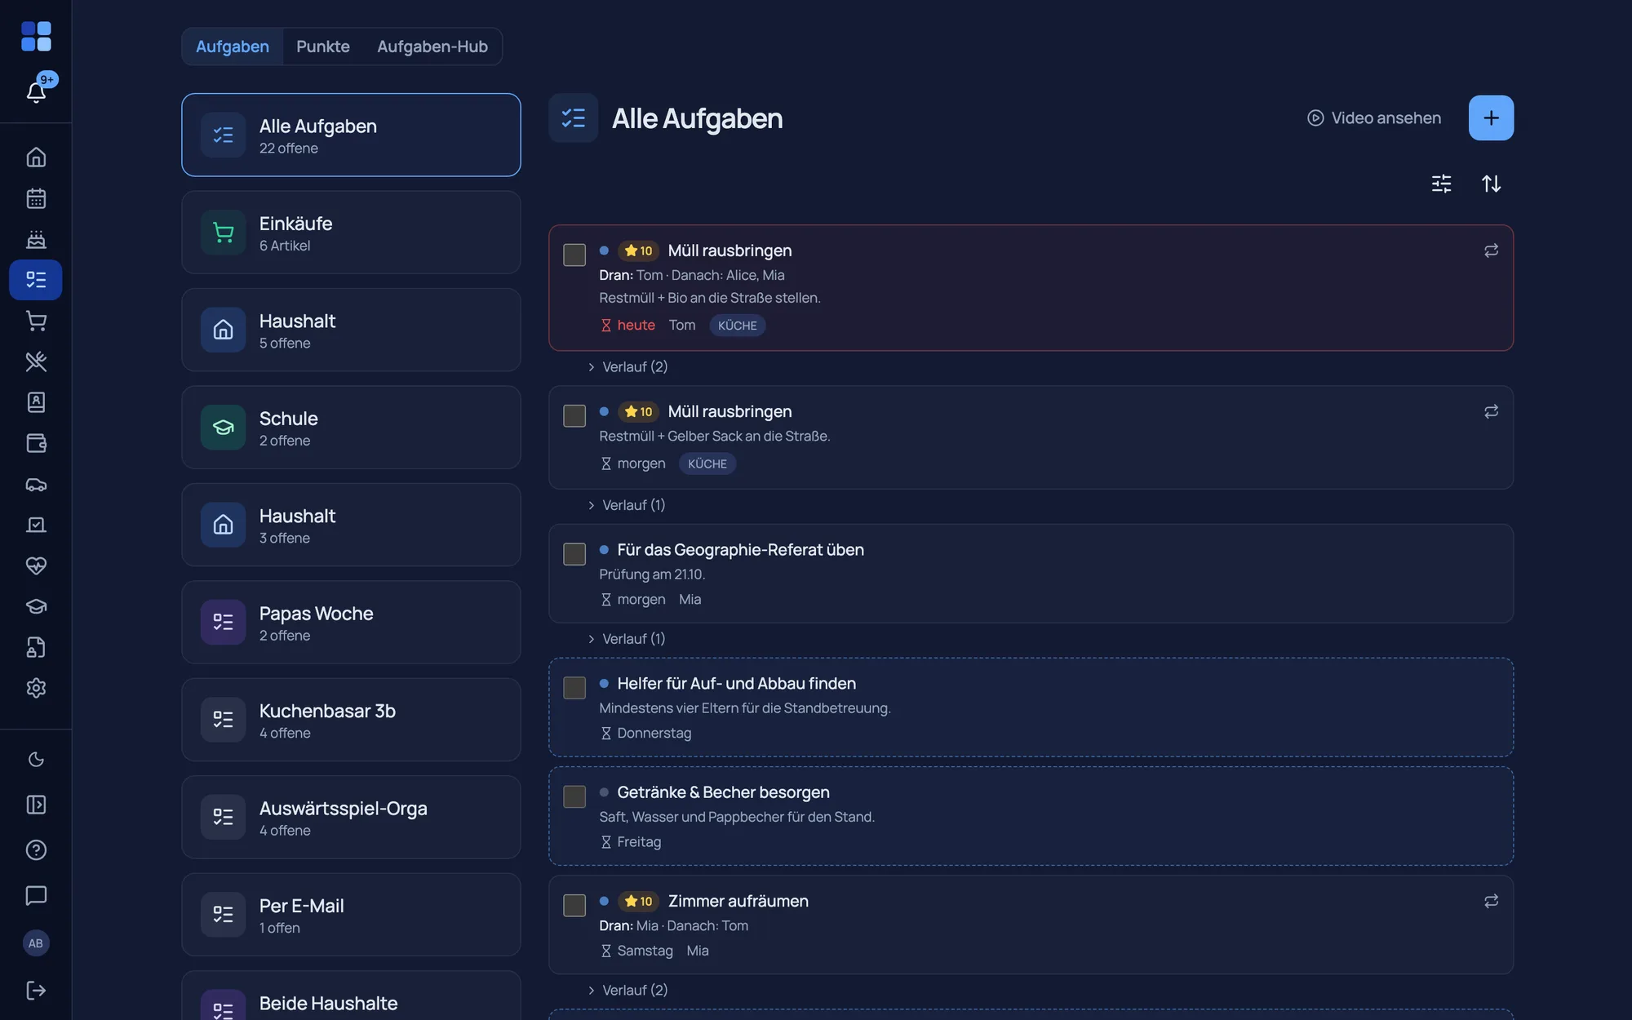Open the birthday cake icon in sidebar

tap(36, 239)
